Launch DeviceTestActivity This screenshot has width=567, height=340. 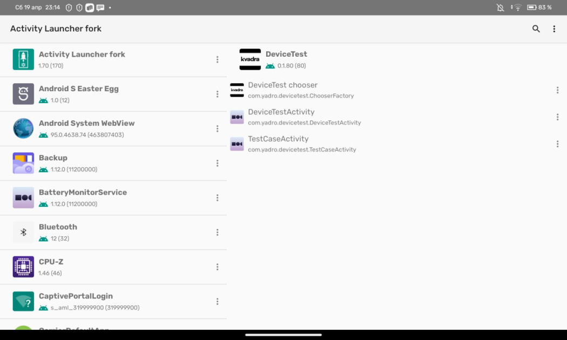397,117
